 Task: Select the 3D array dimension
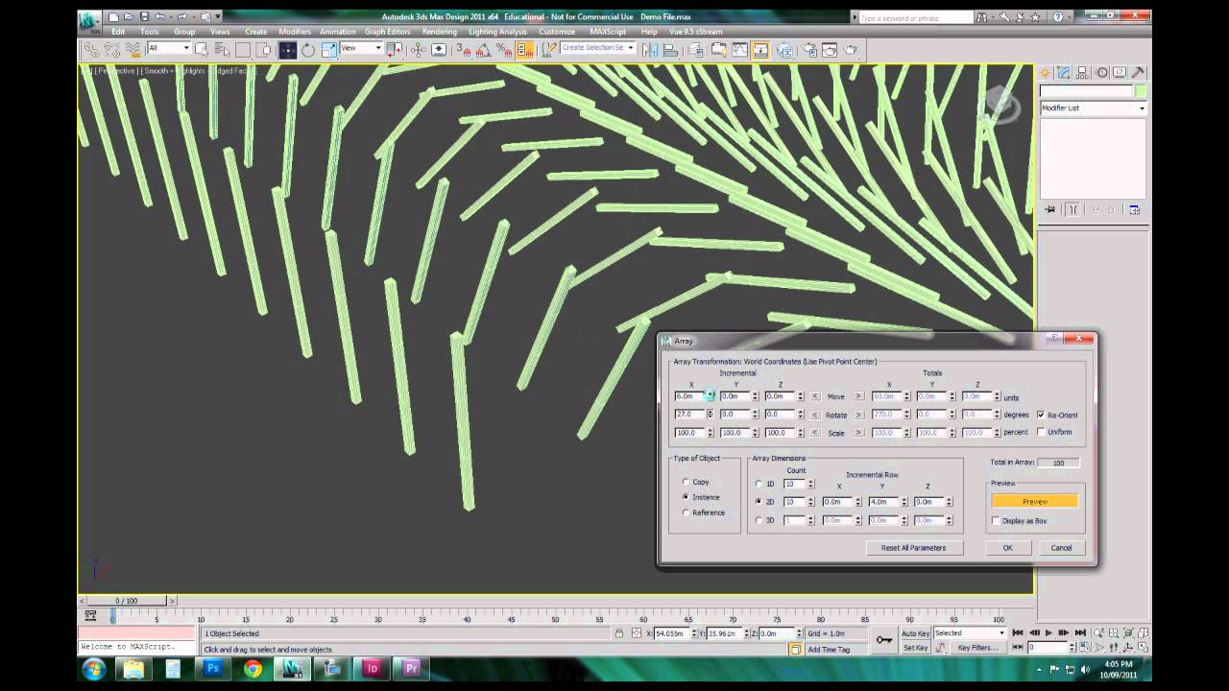[759, 520]
